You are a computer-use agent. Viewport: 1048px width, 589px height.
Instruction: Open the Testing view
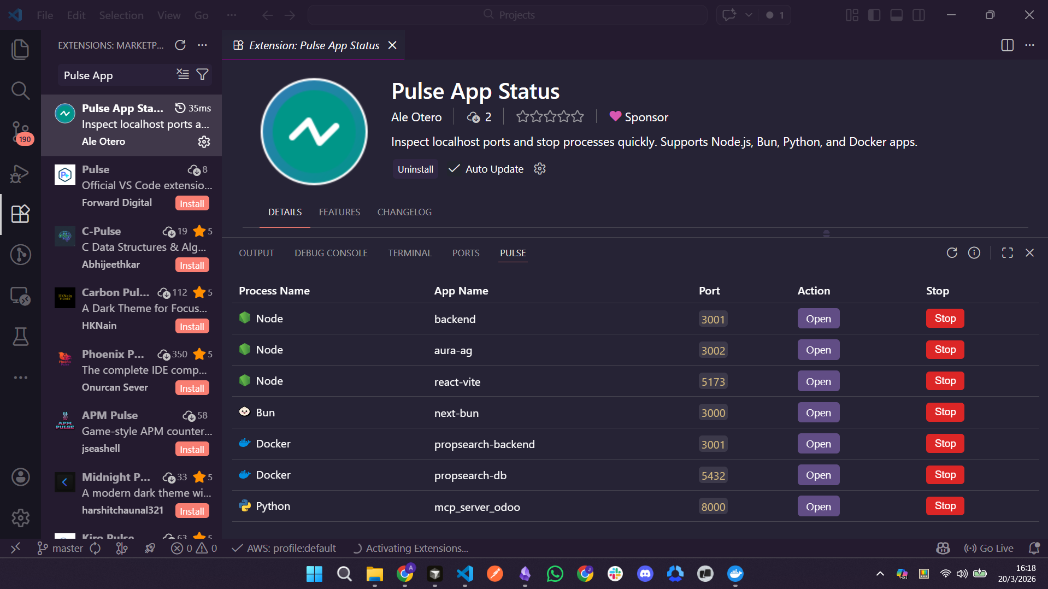click(20, 337)
